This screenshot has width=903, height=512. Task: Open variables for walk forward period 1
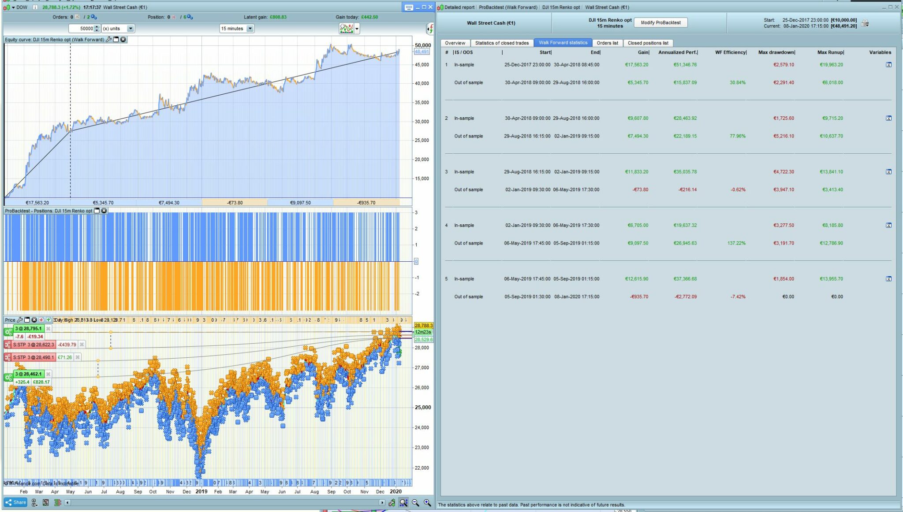pyautogui.click(x=888, y=65)
